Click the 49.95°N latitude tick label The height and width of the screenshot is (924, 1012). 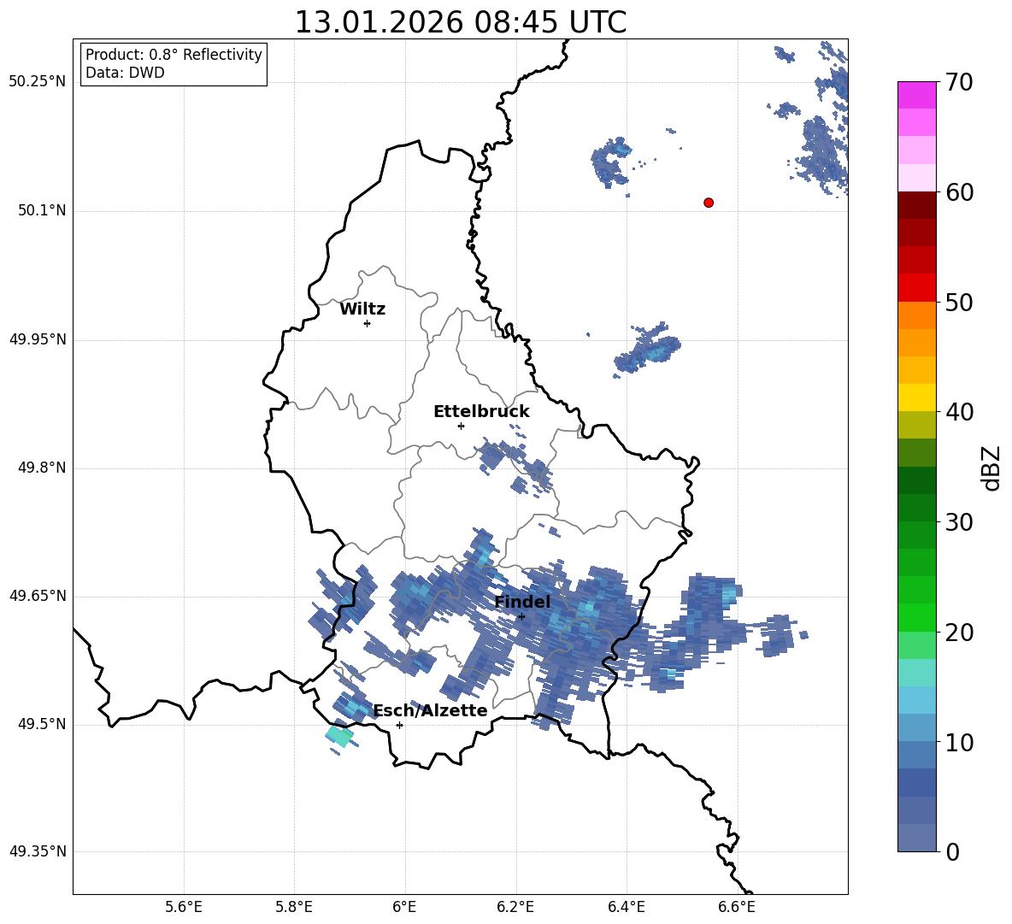pos(38,339)
